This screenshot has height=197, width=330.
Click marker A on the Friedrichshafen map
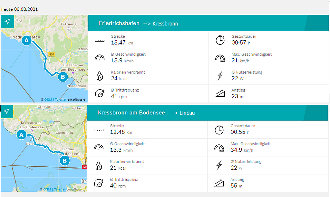coord(27,41)
